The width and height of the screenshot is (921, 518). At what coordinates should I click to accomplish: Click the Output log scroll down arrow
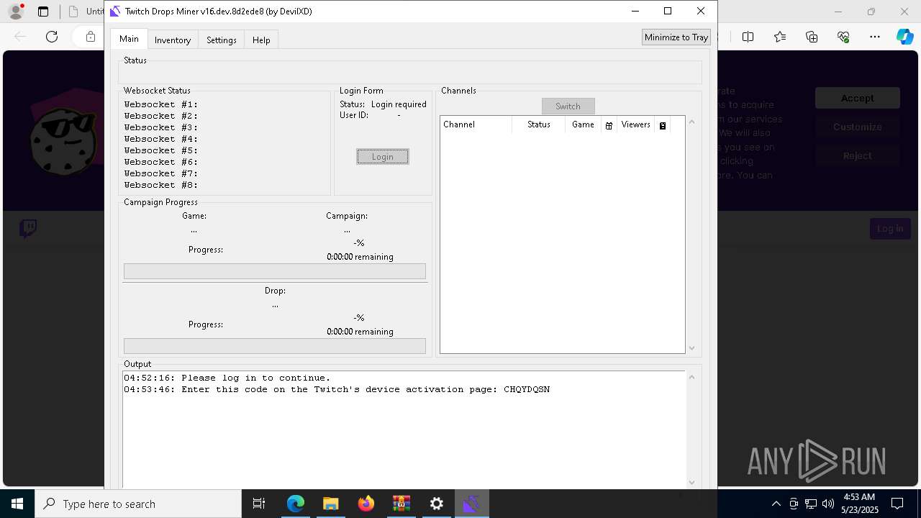692,483
